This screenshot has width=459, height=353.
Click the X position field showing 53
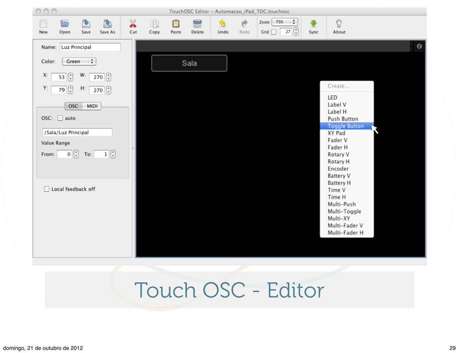click(x=59, y=77)
